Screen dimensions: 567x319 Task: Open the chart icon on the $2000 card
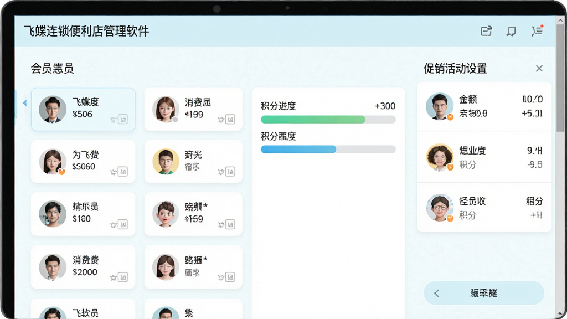pyautogui.click(x=123, y=277)
